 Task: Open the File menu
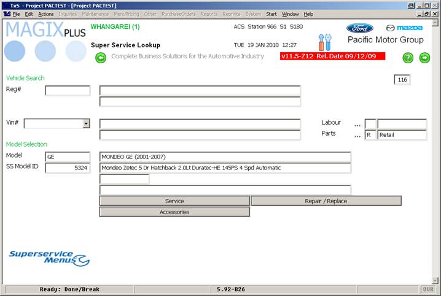tap(16, 14)
